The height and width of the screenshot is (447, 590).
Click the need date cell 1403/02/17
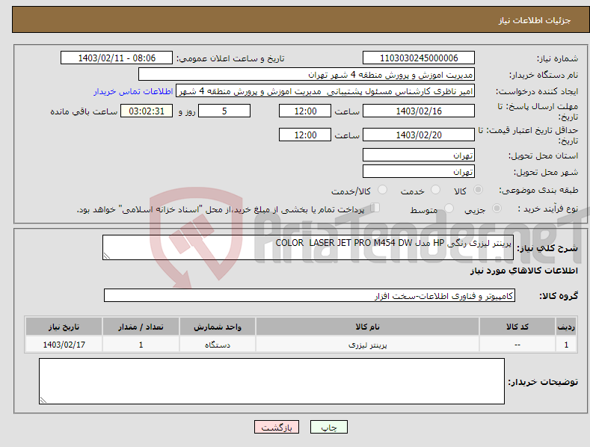pos(64,345)
